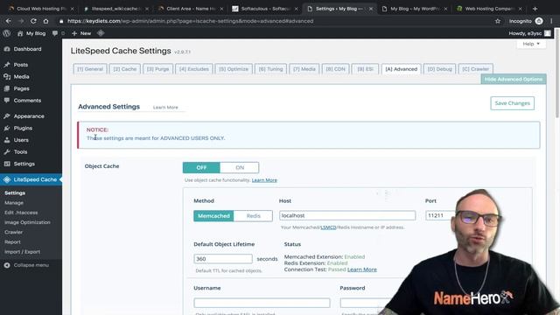Open the New content menu

click(x=81, y=33)
